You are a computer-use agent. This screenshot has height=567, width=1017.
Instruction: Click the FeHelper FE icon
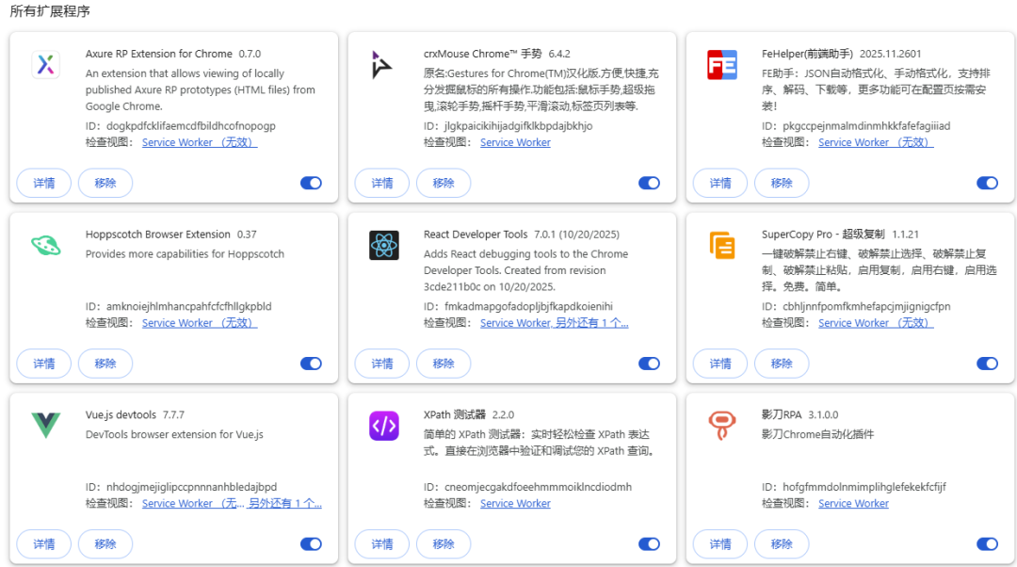722,65
